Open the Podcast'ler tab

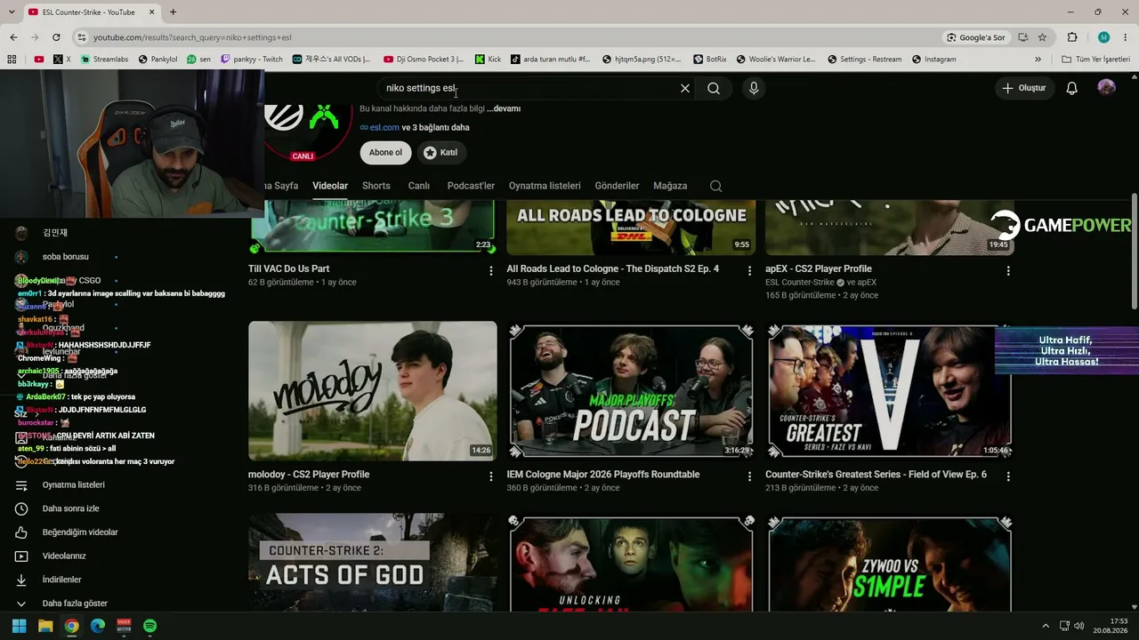(471, 186)
